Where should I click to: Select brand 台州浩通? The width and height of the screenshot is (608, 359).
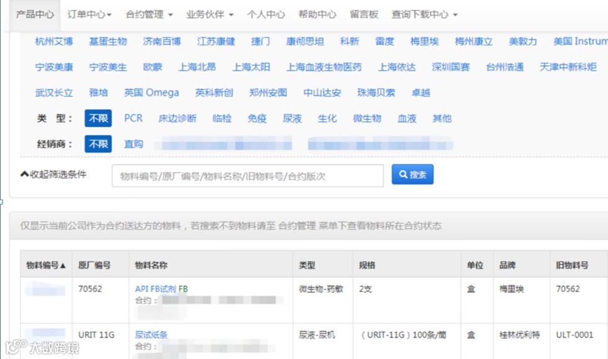[x=505, y=67]
